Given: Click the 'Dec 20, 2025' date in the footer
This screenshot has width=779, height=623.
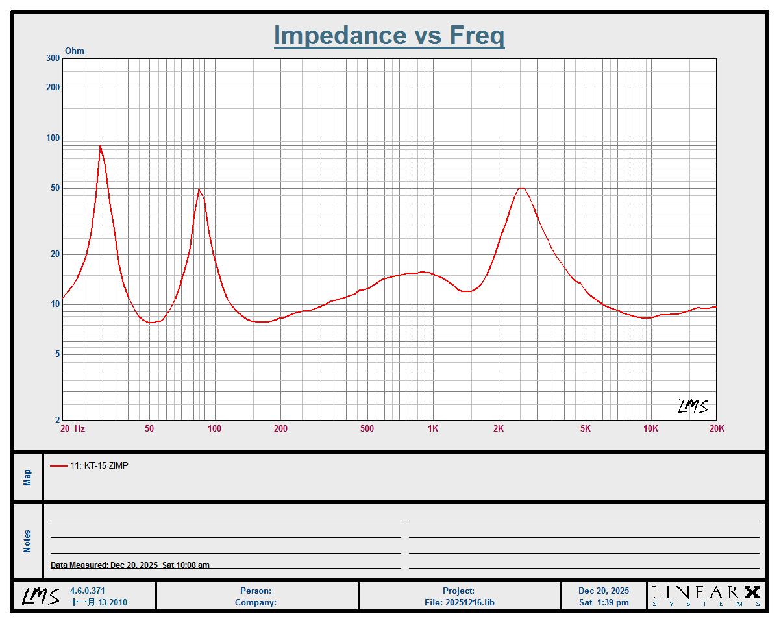Looking at the screenshot, I should point(604,591).
